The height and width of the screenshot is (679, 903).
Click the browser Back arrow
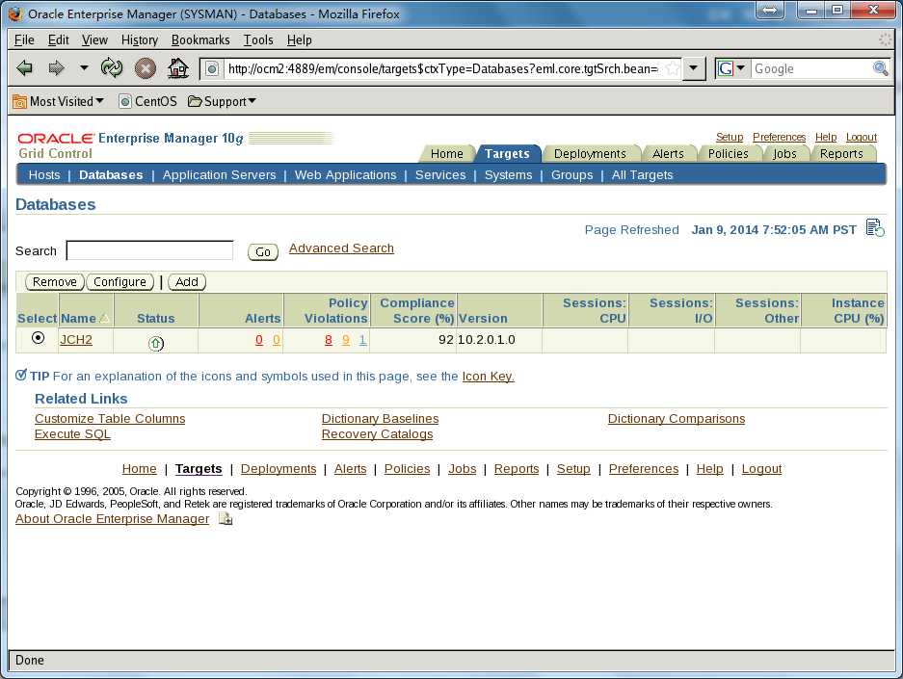point(24,68)
